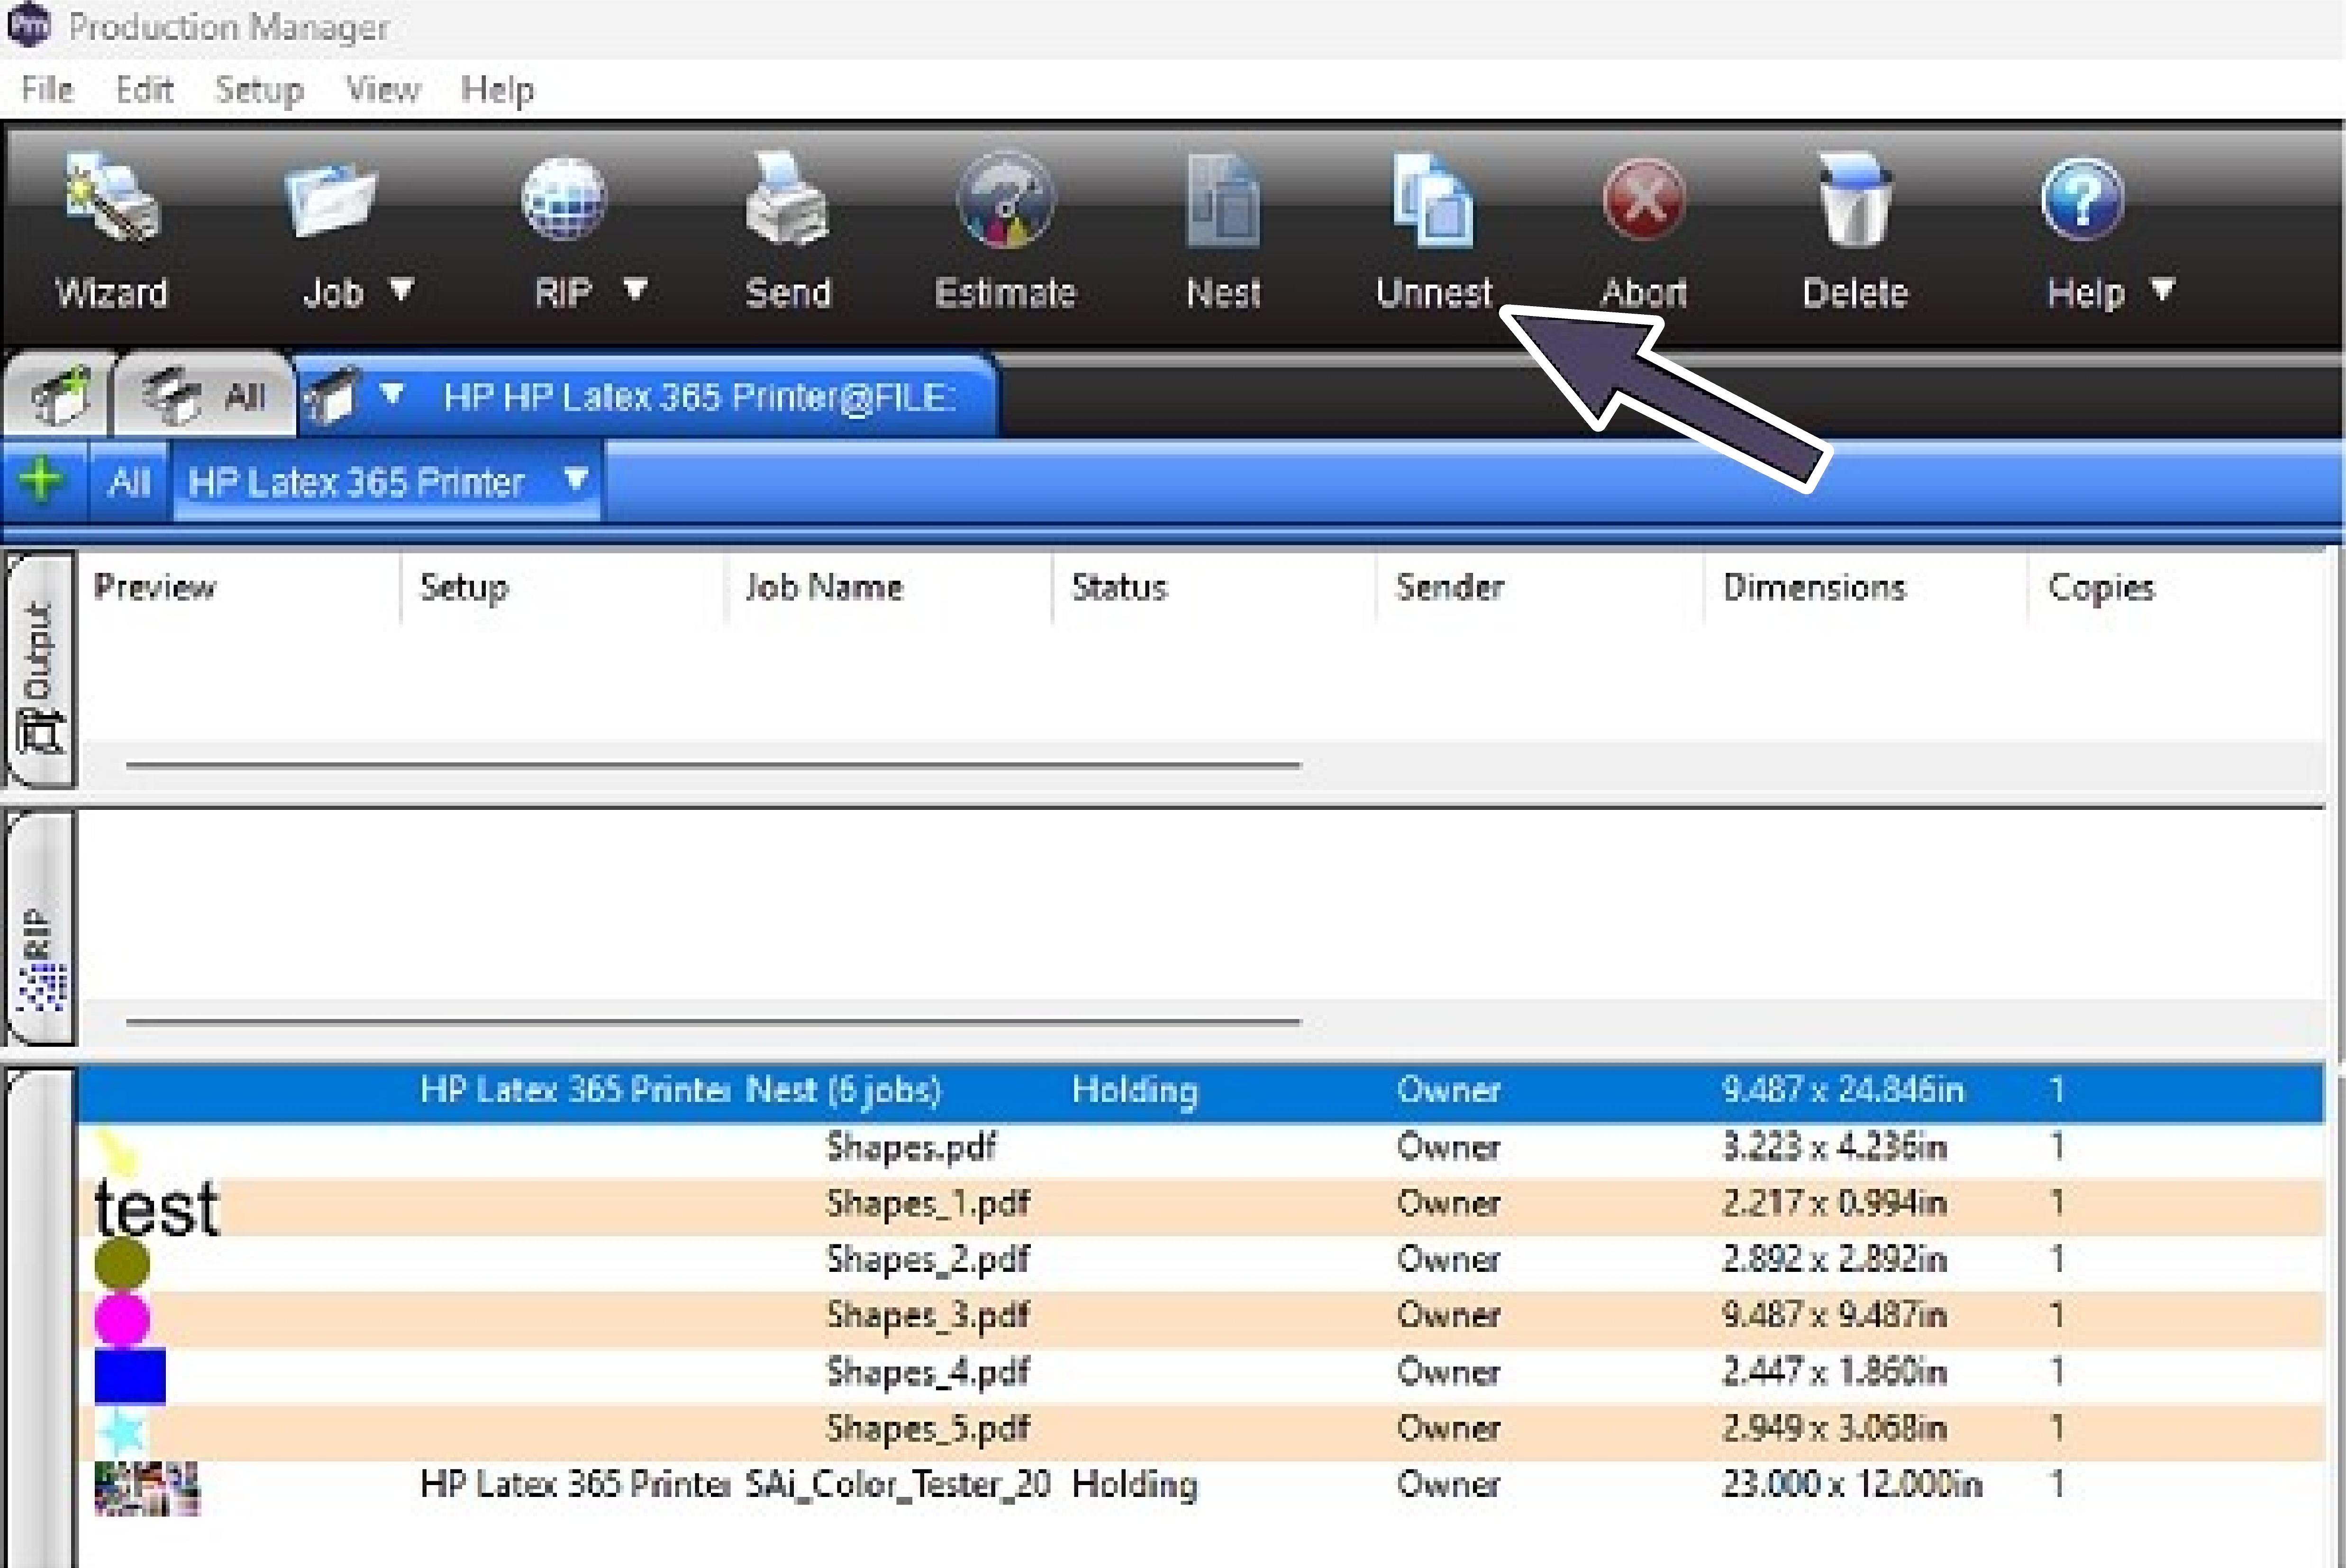Add a new setup with plus icon

(41, 480)
